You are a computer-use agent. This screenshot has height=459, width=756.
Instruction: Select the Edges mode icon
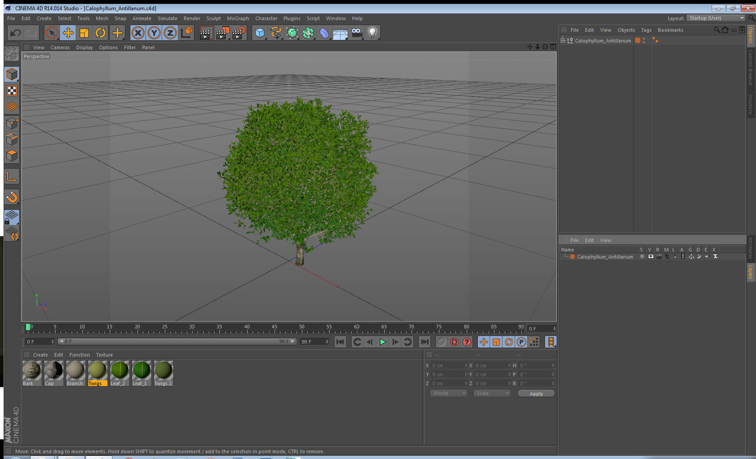click(12, 139)
